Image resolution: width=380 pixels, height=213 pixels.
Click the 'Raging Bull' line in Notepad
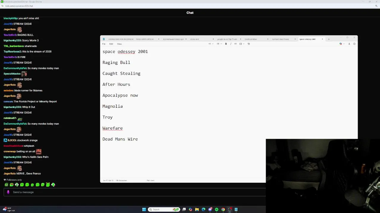(x=116, y=62)
